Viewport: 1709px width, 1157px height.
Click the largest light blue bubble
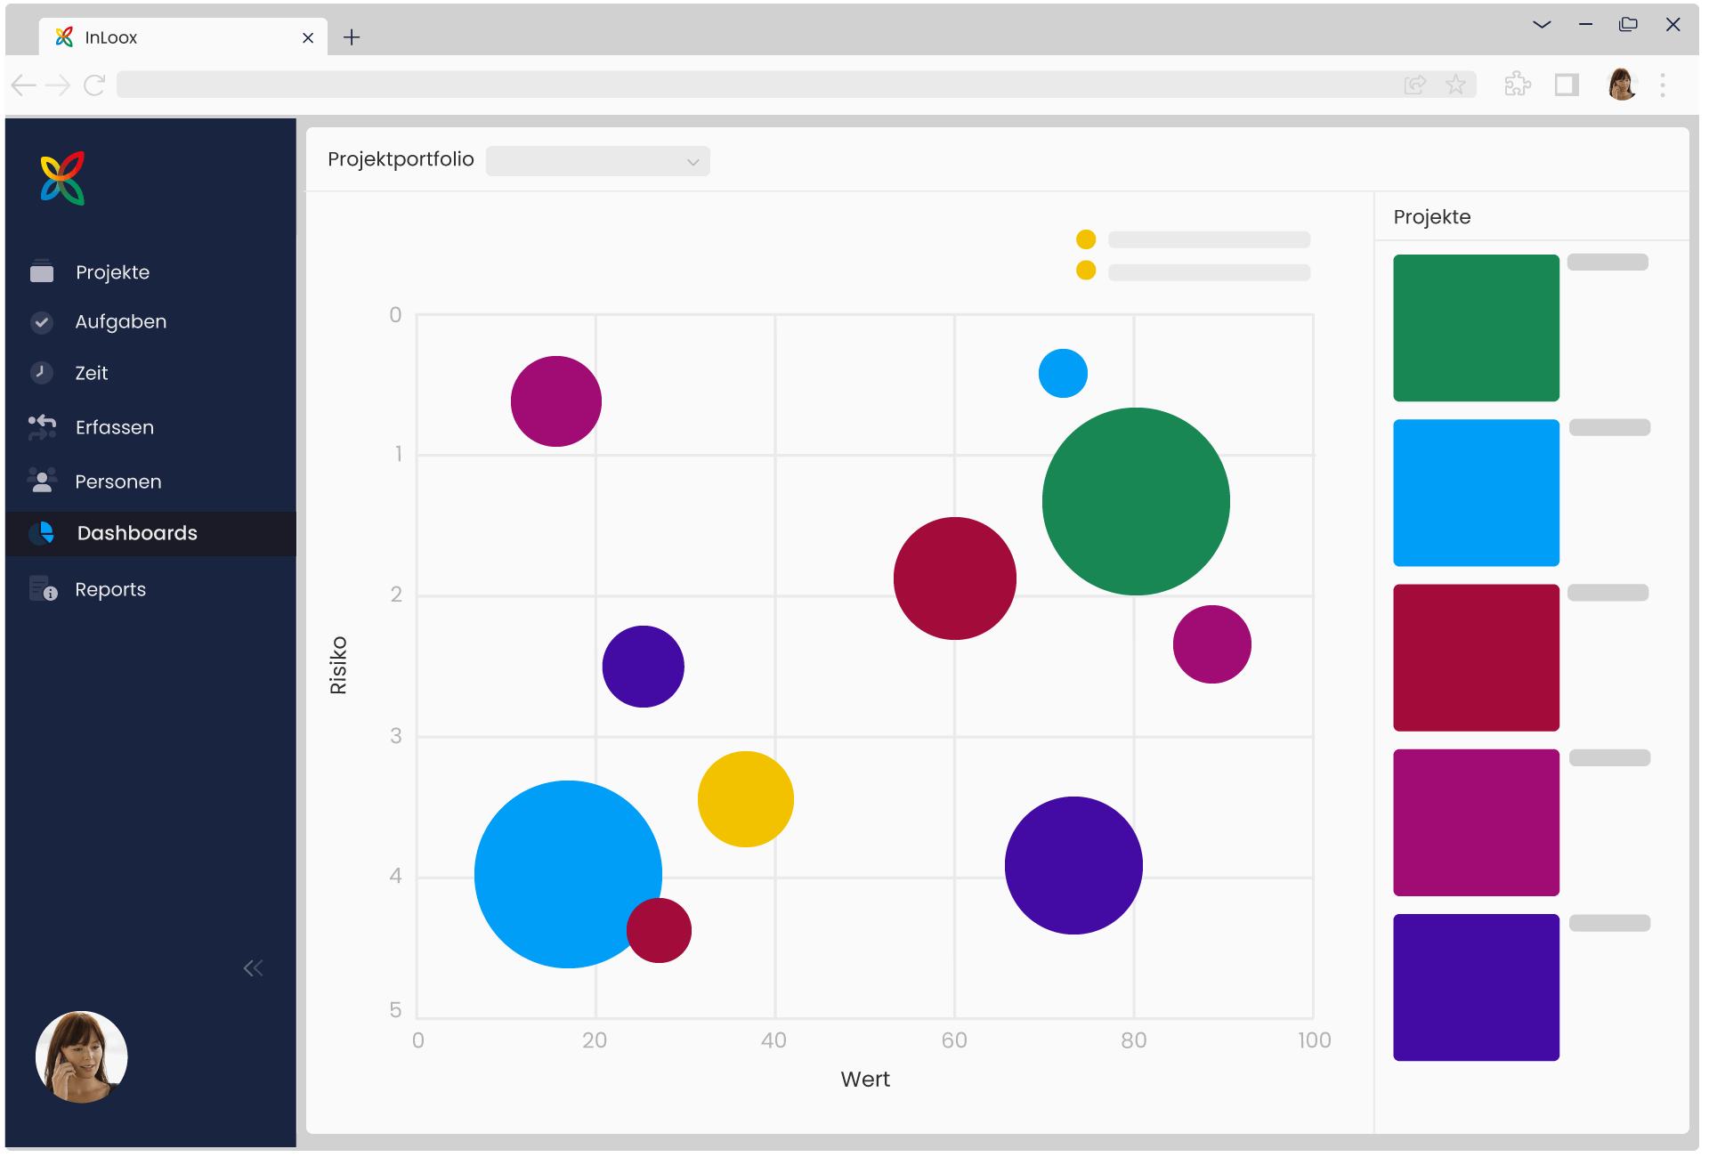(568, 875)
